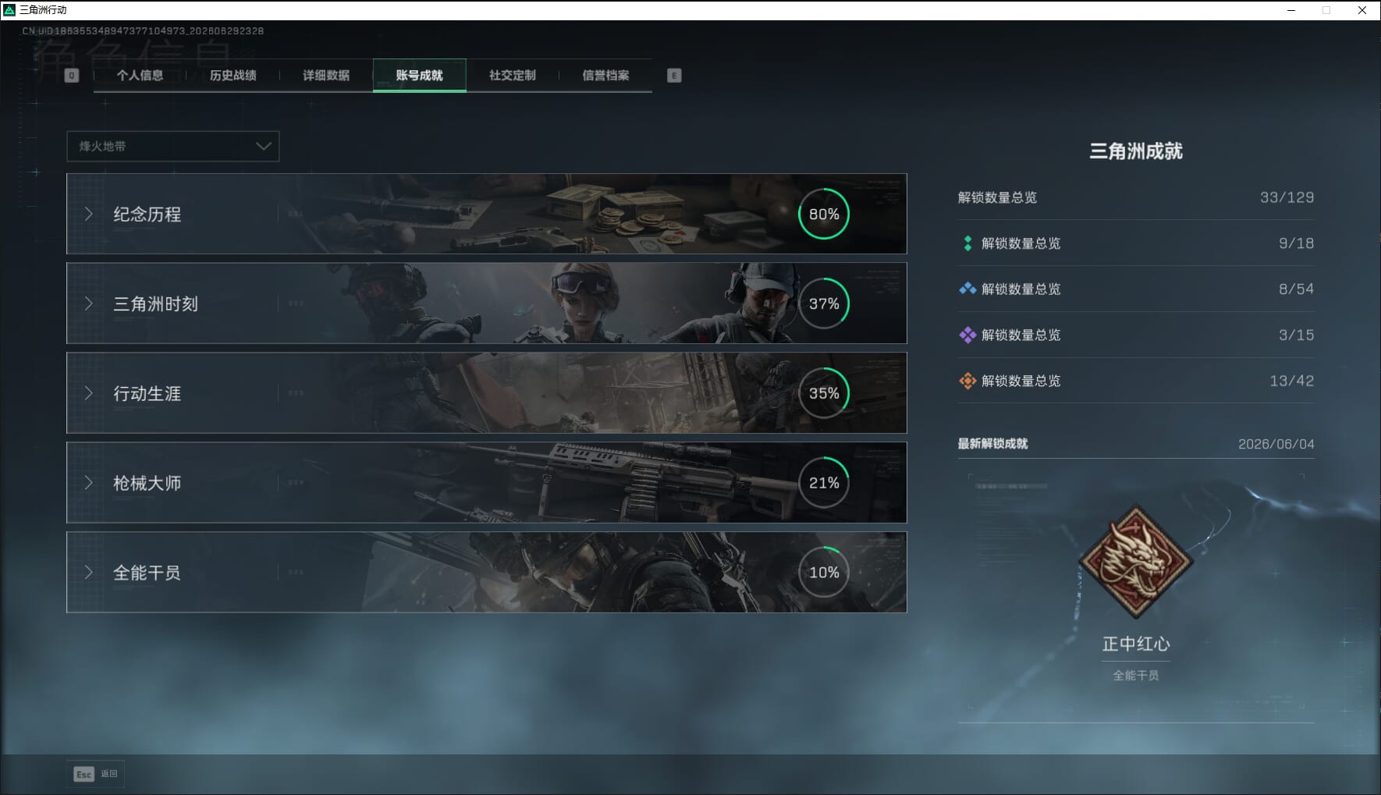The width and height of the screenshot is (1381, 795).
Task: Click the 80% progress ring
Action: tap(824, 214)
